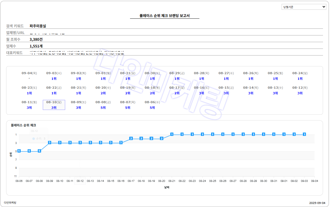330x207 pixels.
Task: Click the 09-03(수) cell in date grid
Action: pyautogui.click(x=54, y=76)
